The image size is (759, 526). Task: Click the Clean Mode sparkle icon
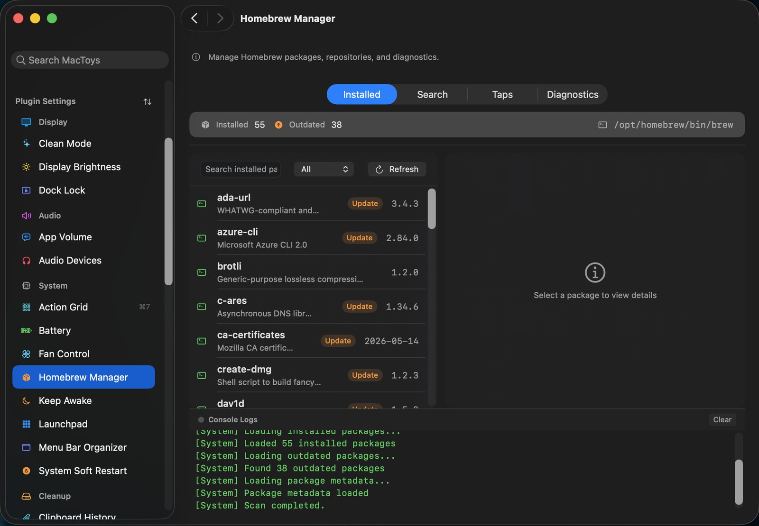[26, 144]
